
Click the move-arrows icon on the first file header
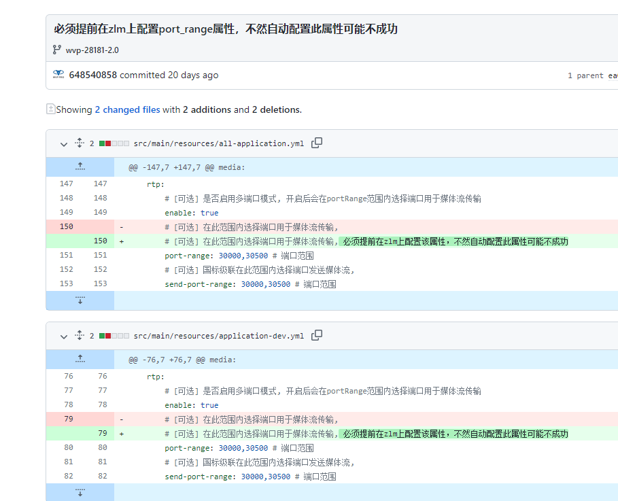(80, 143)
